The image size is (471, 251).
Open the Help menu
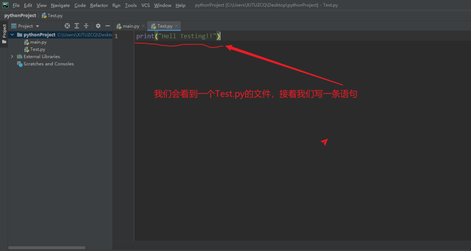[x=181, y=5]
